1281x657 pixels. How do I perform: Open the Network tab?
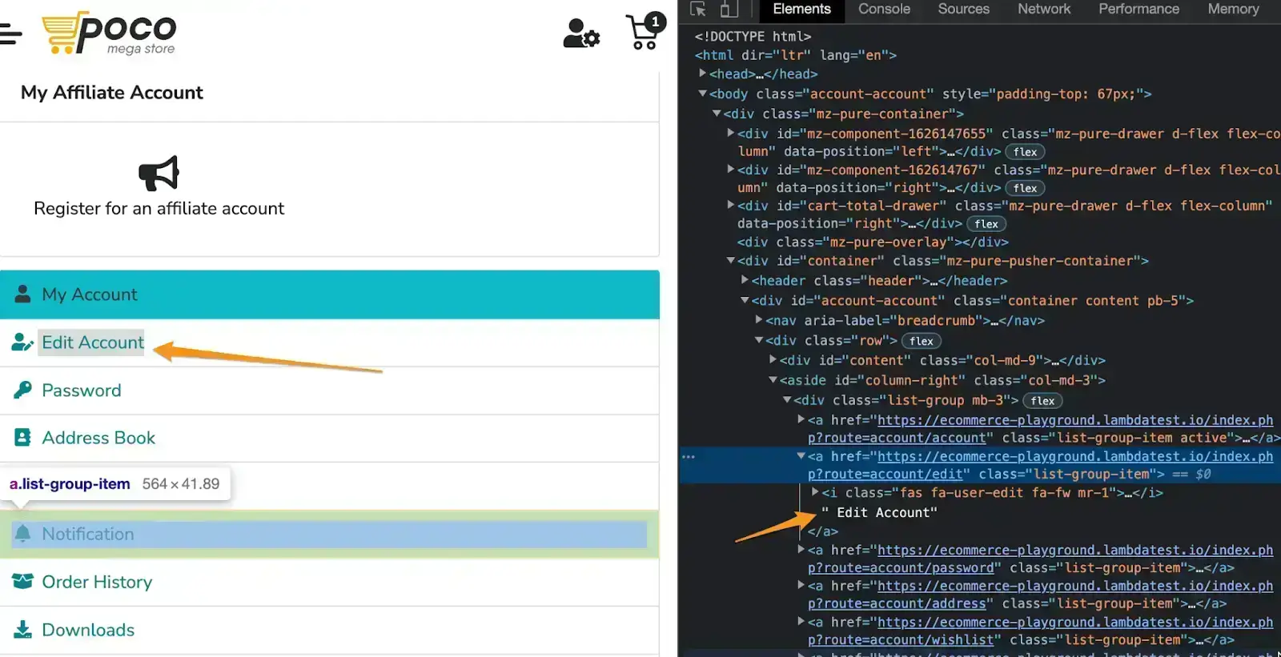click(1043, 10)
